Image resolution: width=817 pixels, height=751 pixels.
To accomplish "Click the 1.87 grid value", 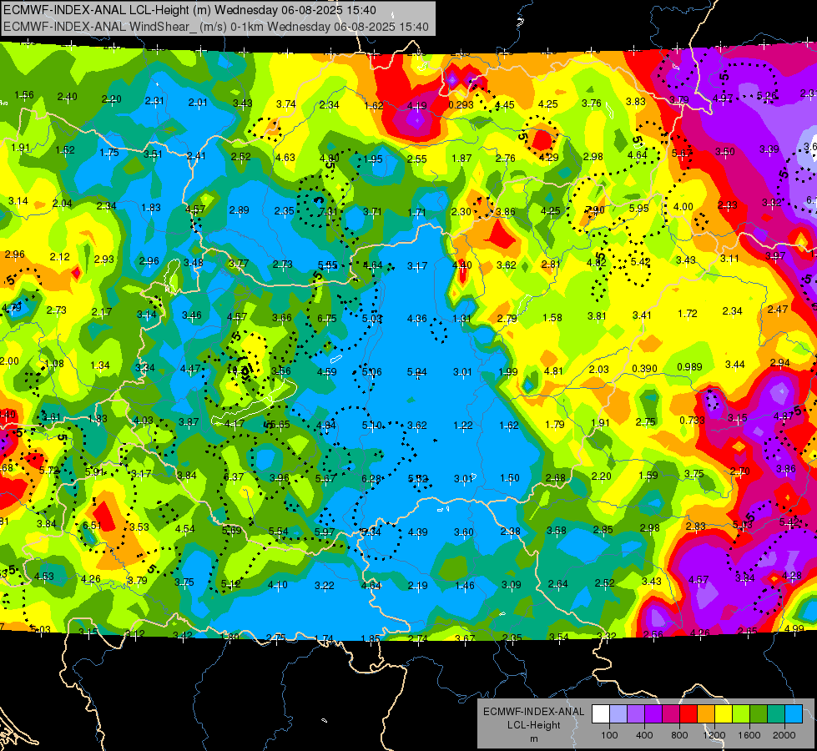I will pos(461,158).
